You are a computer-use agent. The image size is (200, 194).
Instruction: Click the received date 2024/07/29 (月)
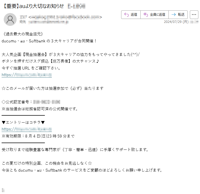tap(176, 22)
